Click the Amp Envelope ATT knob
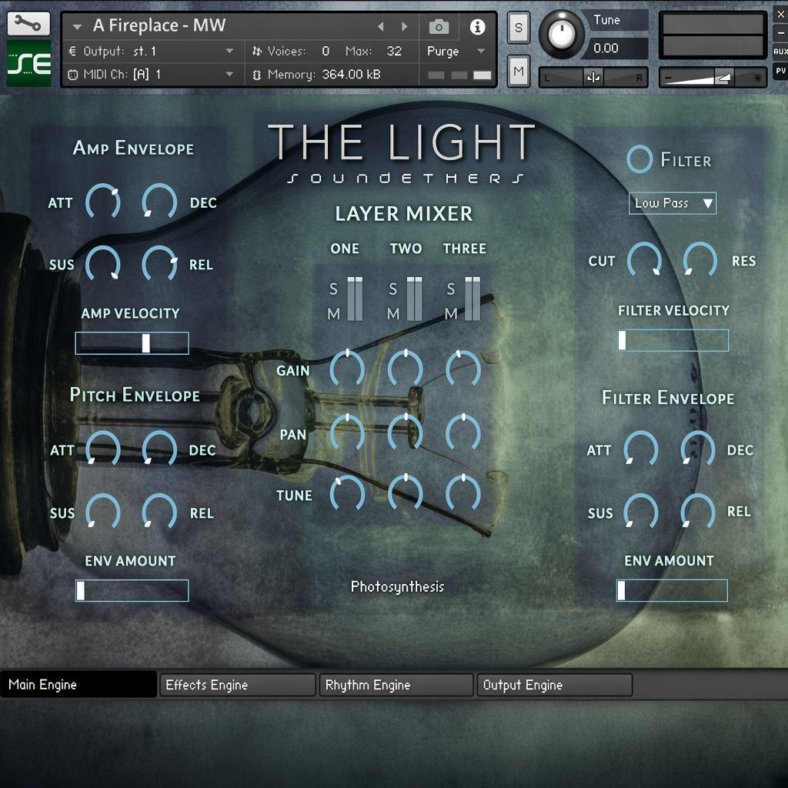Screen dimensions: 788x788 (103, 202)
